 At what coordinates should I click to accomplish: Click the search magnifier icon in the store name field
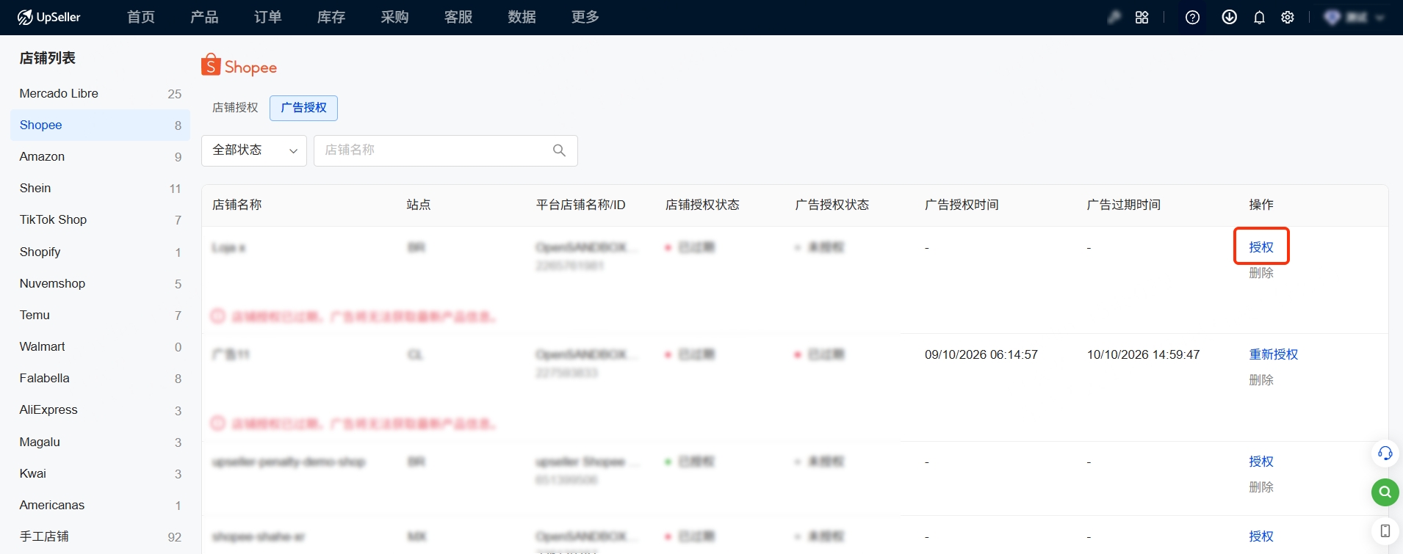[x=559, y=150]
